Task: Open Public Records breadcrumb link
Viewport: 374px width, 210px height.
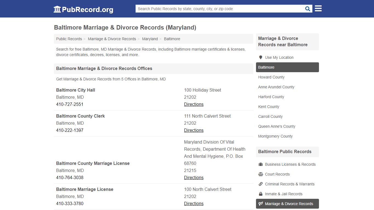Action: (x=69, y=39)
